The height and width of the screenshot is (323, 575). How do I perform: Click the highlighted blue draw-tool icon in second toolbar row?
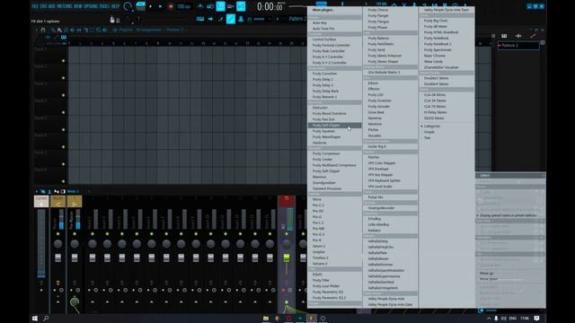click(x=231, y=19)
